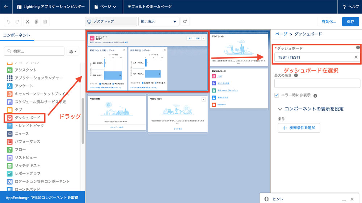Open the ページ dropdown menu
The height and width of the screenshot is (203, 362).
coord(105,7)
